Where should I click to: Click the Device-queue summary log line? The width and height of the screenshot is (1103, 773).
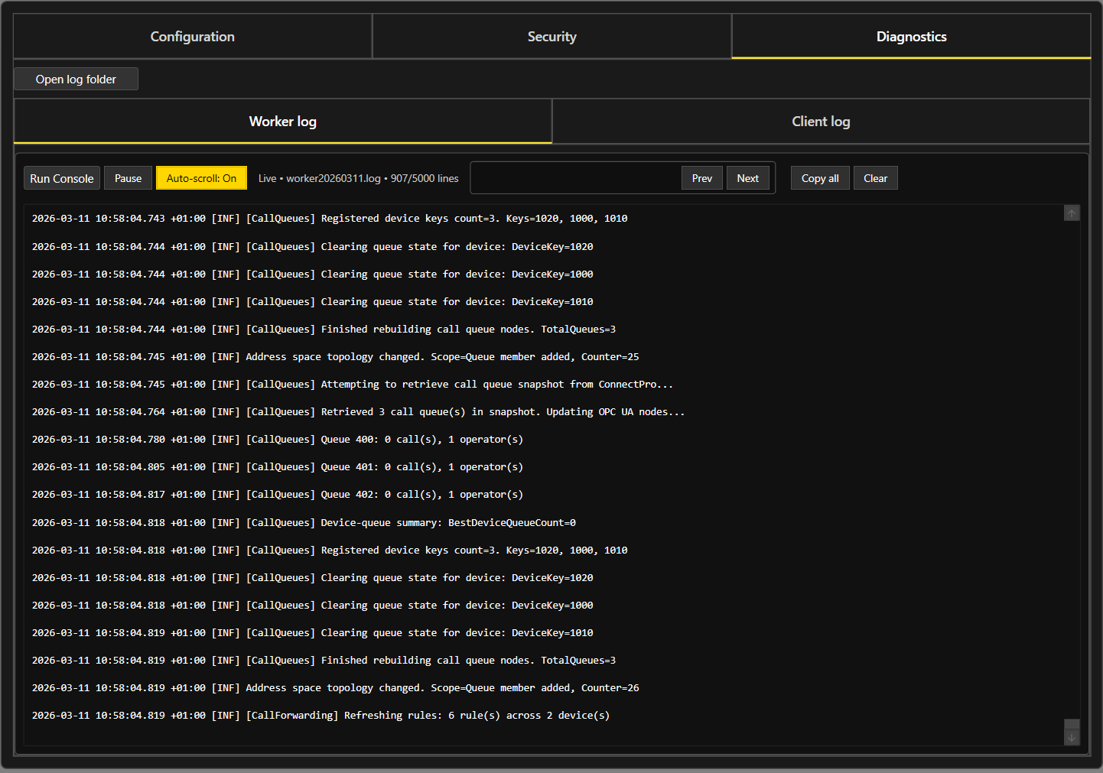point(304,523)
